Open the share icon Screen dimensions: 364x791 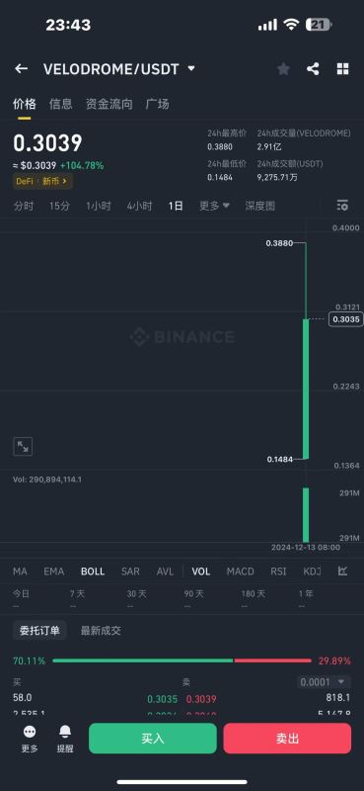[x=313, y=69]
